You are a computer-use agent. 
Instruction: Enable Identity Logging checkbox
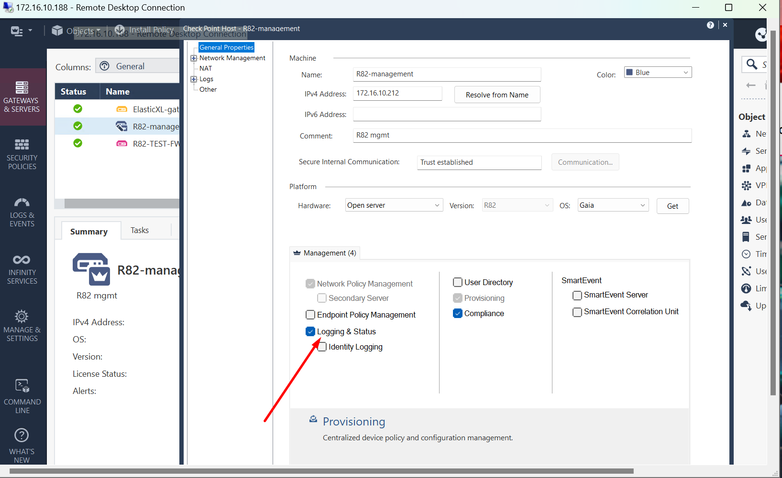pos(322,347)
